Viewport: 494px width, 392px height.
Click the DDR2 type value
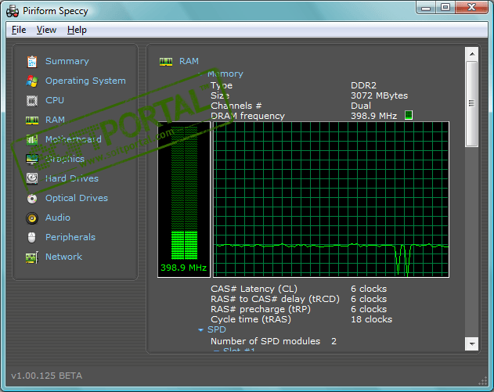click(x=363, y=85)
